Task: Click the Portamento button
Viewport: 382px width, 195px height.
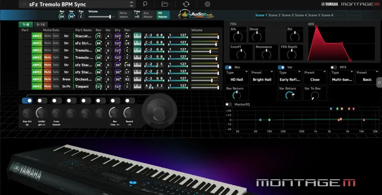Action: tap(124, 15)
